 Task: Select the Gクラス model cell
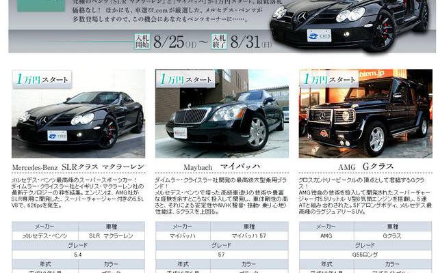point(393,236)
